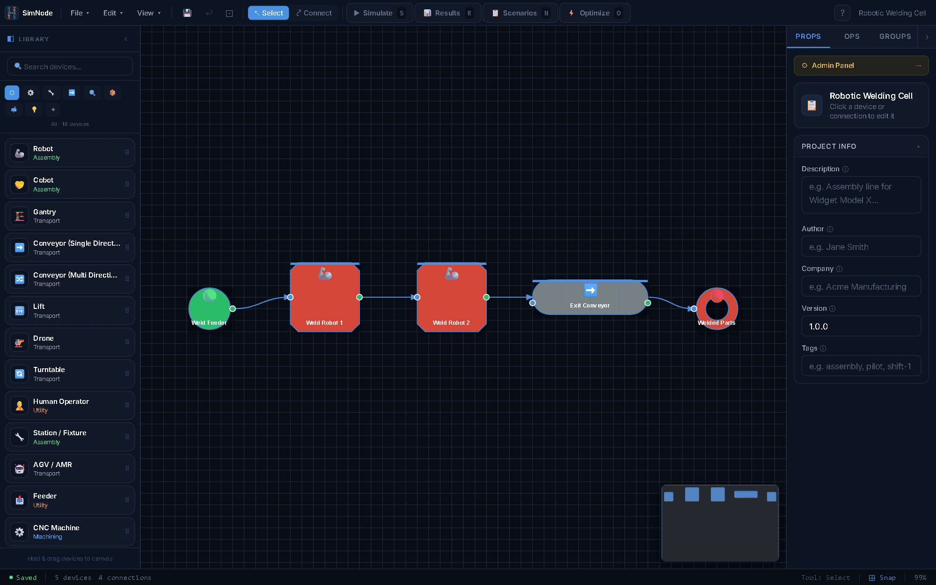Click the fit-to-view square icon
The height and width of the screenshot is (585, 936).
point(229,13)
